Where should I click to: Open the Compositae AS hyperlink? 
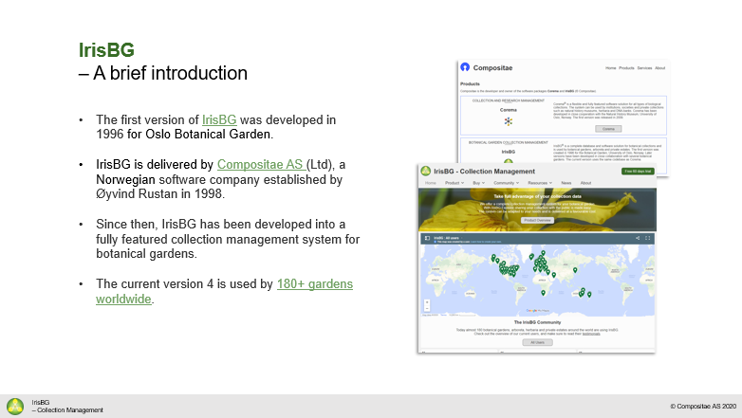tap(261, 165)
